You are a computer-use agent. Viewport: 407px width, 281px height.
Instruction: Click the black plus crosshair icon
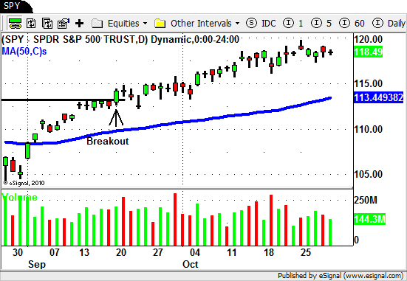[x=80, y=24]
